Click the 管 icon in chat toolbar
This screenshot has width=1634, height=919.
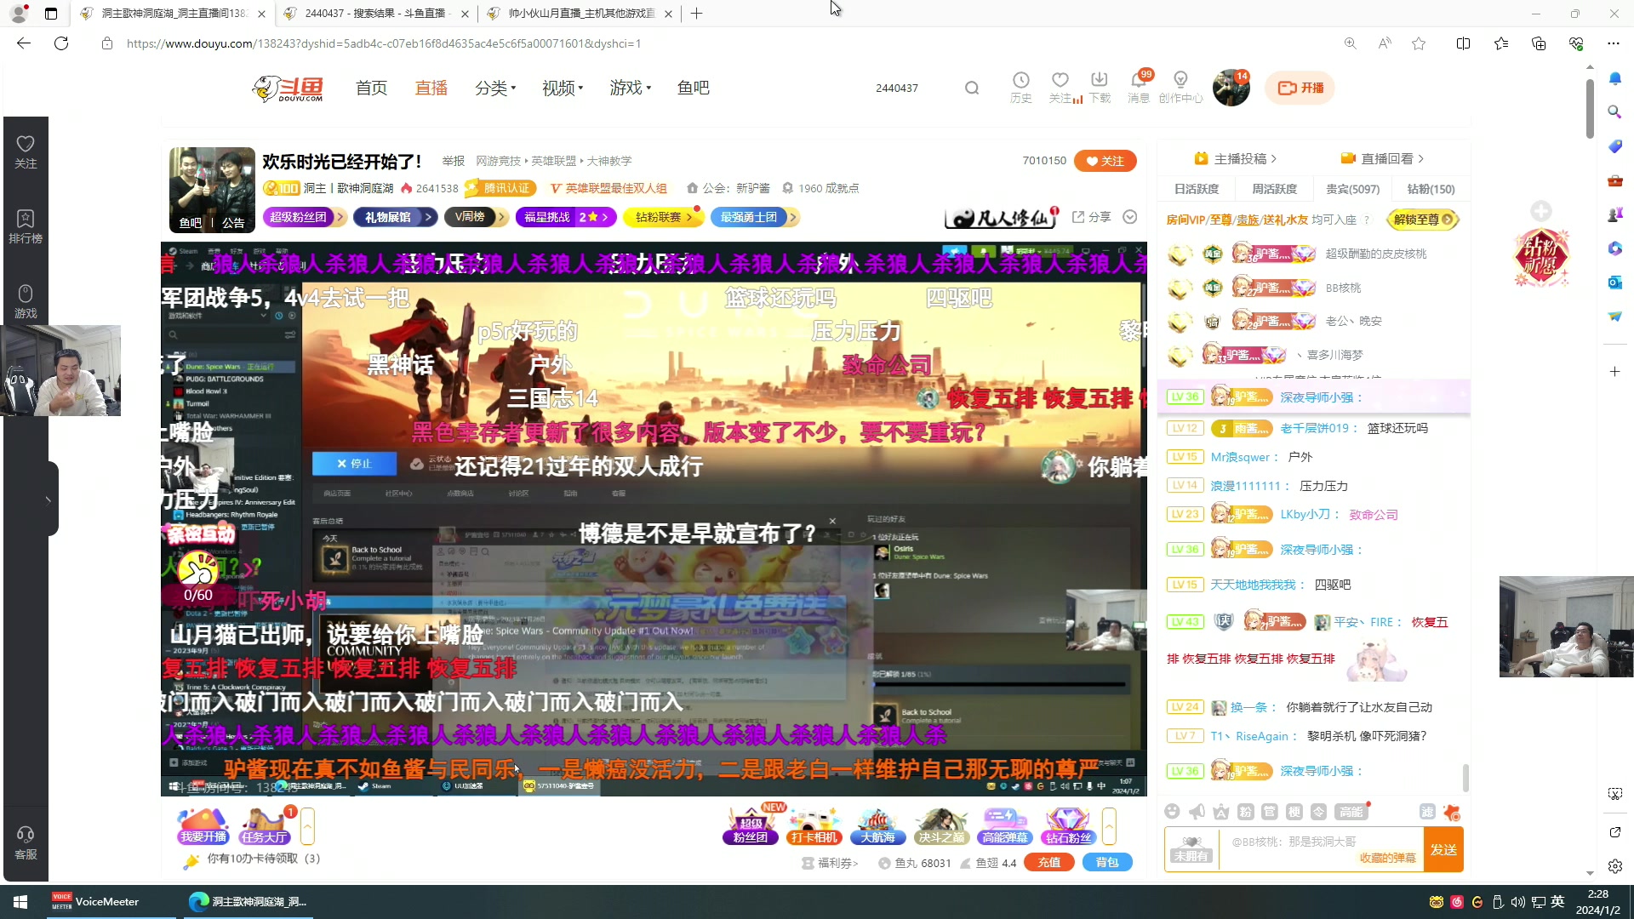(x=1270, y=812)
